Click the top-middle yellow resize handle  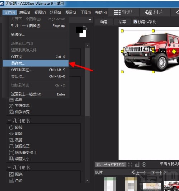pyautogui.click(x=153, y=31)
